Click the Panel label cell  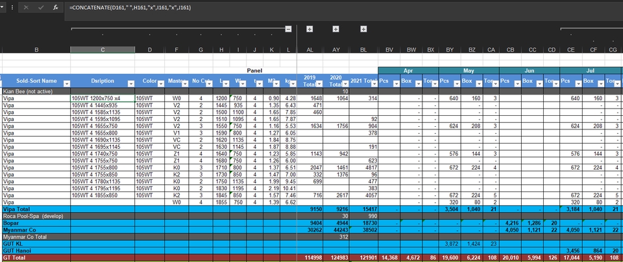tap(254, 71)
